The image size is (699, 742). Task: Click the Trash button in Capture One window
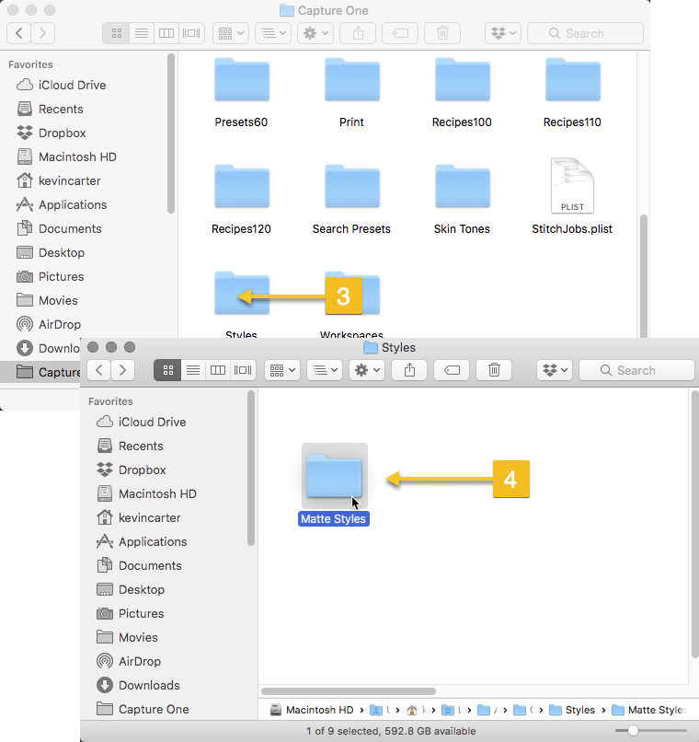pos(442,33)
